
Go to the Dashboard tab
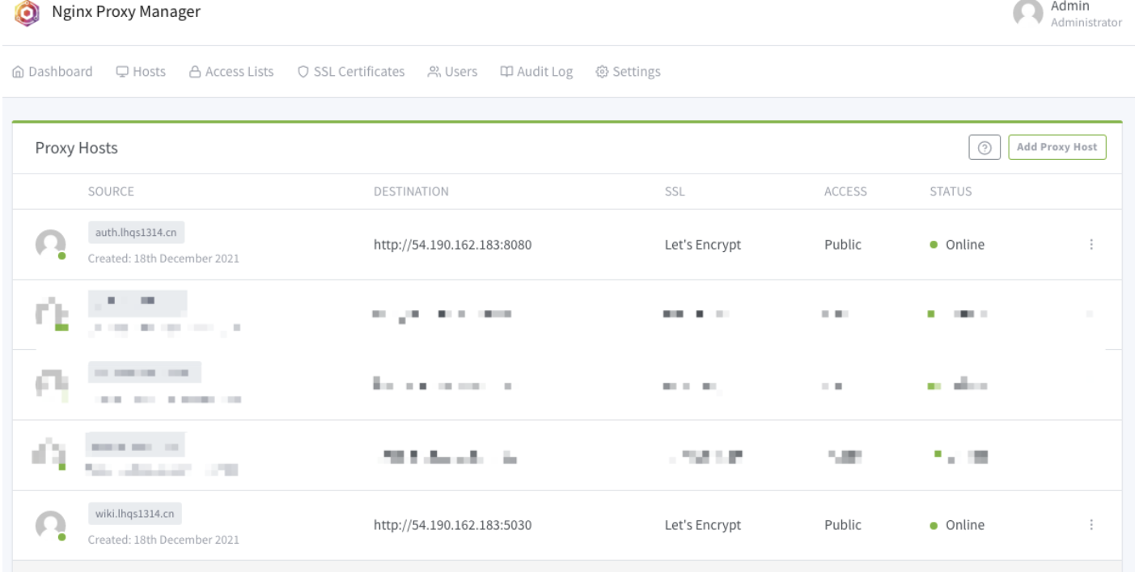click(x=52, y=72)
